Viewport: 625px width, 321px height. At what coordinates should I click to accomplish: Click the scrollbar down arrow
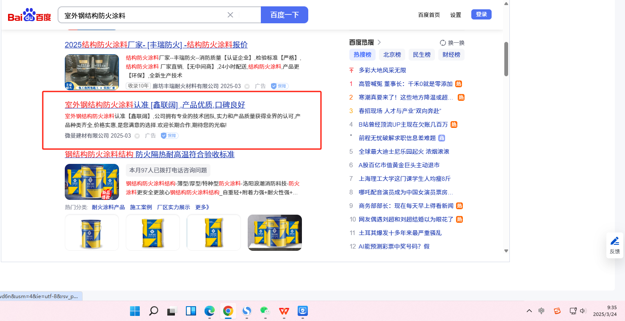506,251
